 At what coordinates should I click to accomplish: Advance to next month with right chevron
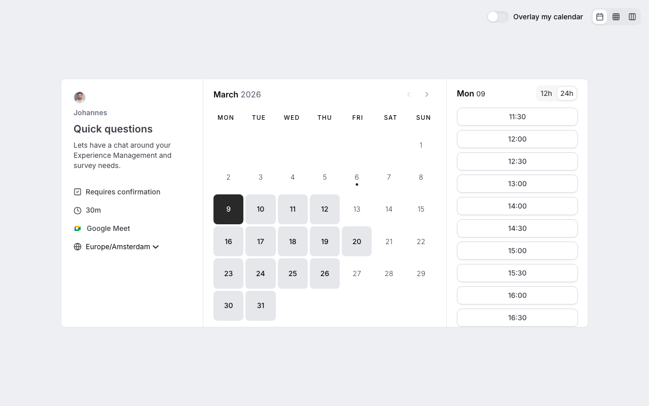427,94
